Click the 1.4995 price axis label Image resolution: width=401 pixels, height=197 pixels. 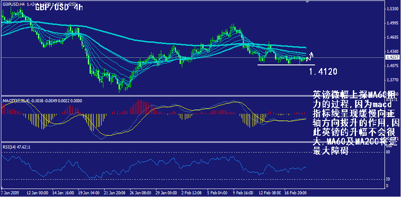coord(393,23)
